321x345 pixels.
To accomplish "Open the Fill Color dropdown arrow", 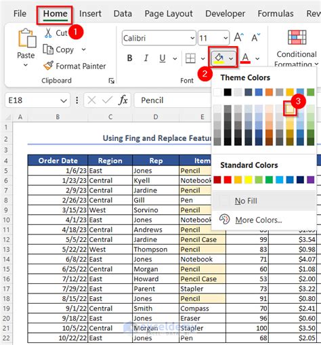I will (231, 59).
